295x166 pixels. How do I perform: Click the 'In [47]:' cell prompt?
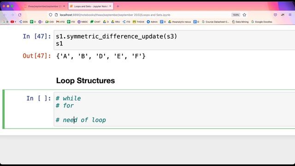37,36
